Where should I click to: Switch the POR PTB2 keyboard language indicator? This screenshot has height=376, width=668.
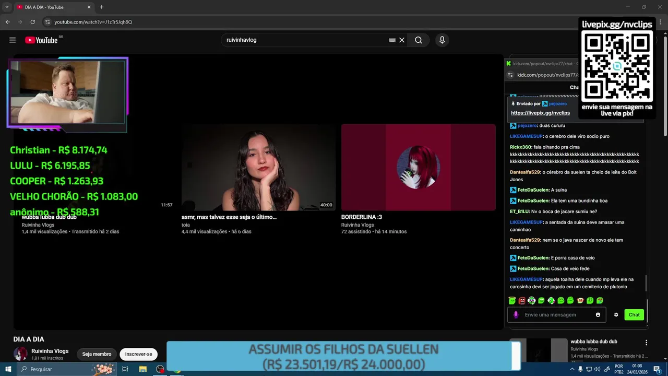(619, 369)
